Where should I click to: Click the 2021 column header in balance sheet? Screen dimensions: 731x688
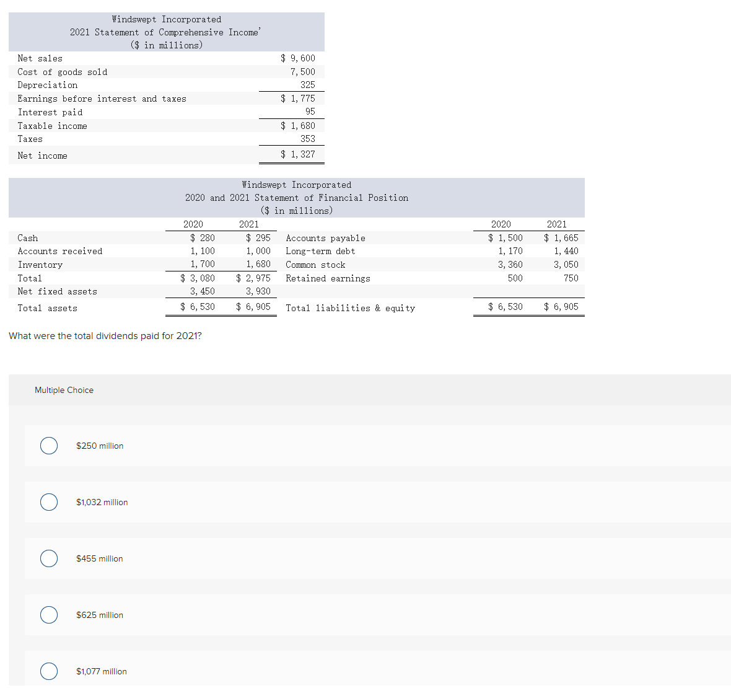pyautogui.click(x=248, y=224)
